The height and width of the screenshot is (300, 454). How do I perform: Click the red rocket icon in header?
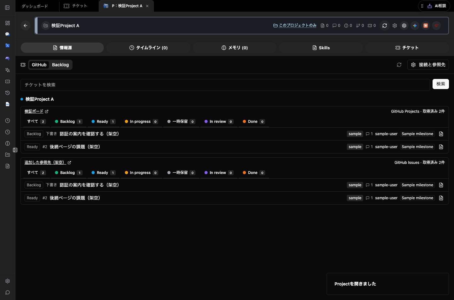pyautogui.click(x=436, y=26)
